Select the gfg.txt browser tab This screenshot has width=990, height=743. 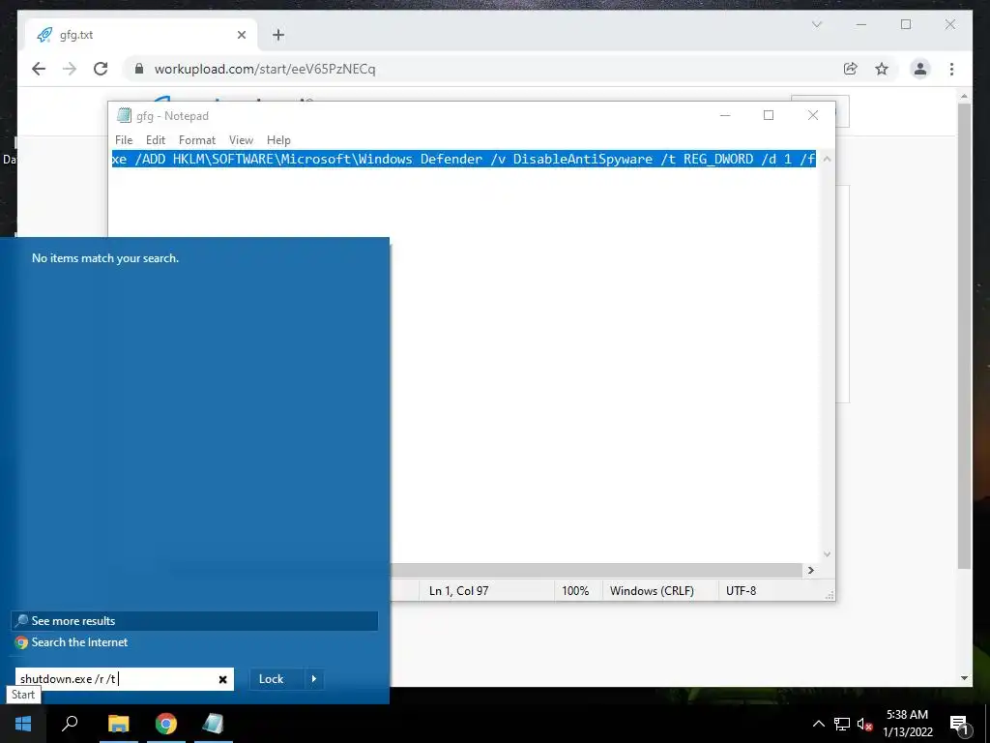pos(141,35)
